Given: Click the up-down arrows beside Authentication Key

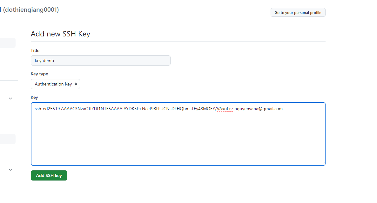Looking at the screenshot, I should tap(76, 84).
